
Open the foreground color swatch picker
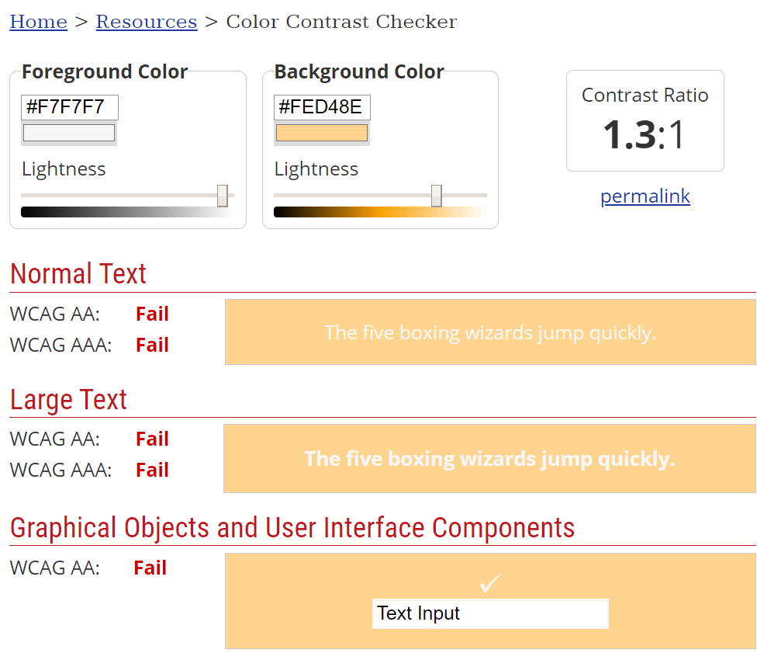[69, 134]
